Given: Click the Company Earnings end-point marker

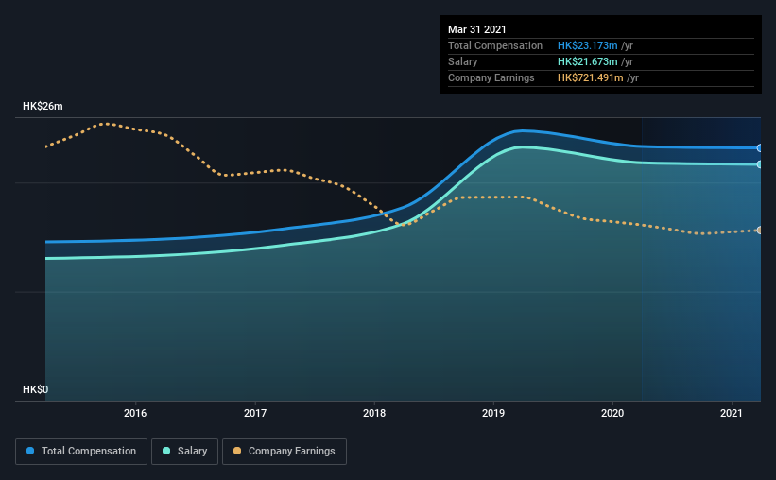Looking at the screenshot, I should click(x=759, y=231).
